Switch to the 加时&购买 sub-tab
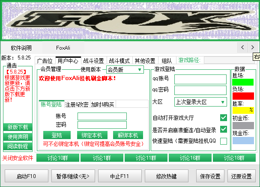Viewport: 260px width, 187px height. 102,104
